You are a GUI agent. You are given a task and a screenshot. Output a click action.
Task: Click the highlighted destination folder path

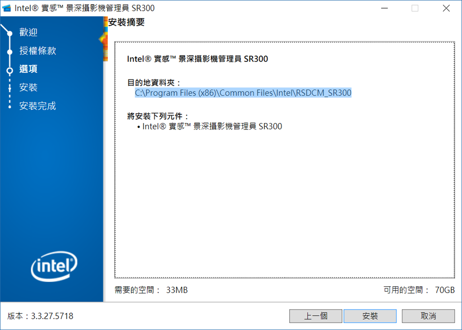(243, 93)
